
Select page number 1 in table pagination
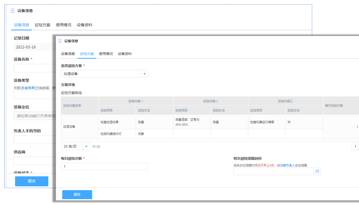tap(355, 146)
